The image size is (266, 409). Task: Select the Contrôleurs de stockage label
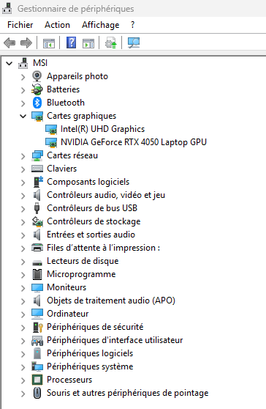click(x=94, y=221)
